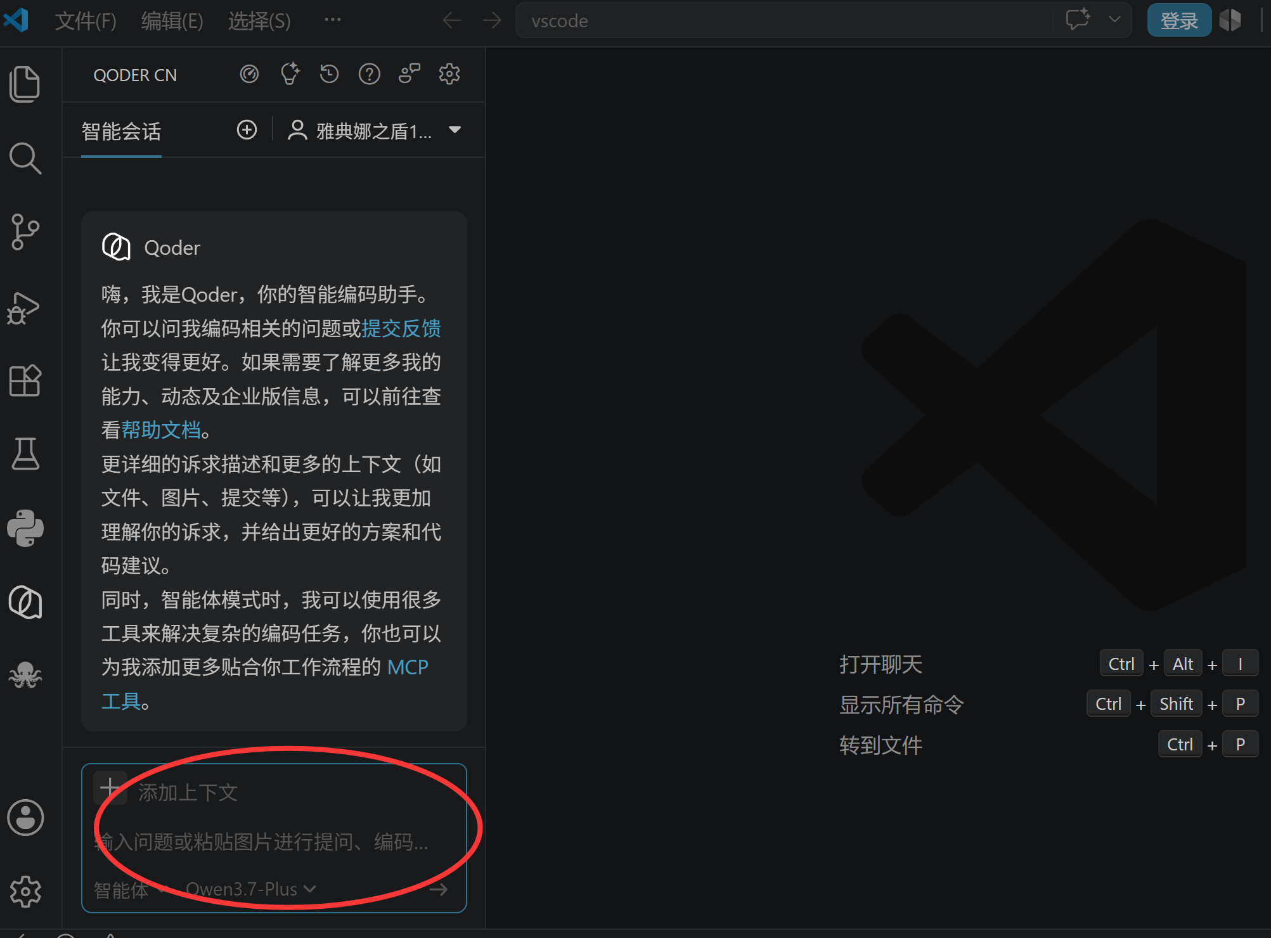Open the Qoder panel from activity bar

(25, 602)
